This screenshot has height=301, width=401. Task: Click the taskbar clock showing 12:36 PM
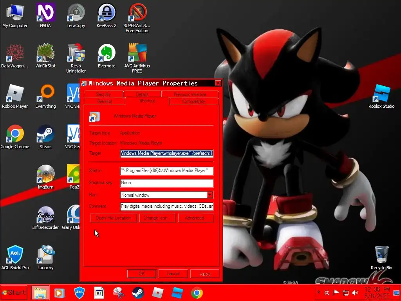(377, 293)
